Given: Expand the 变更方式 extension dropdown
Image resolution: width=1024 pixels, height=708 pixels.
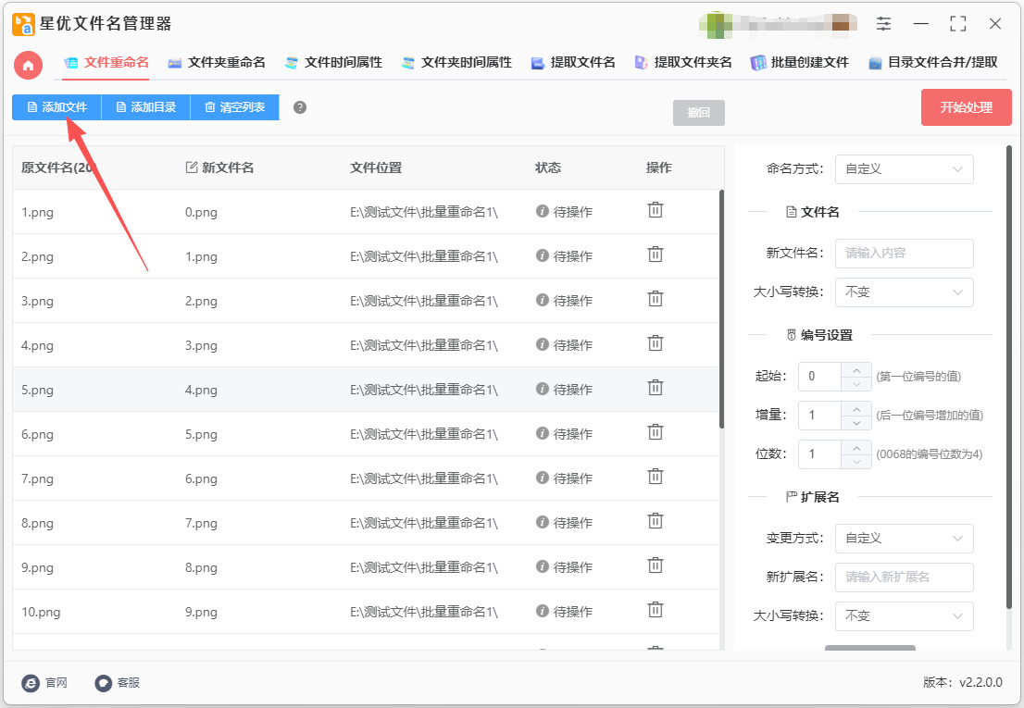Looking at the screenshot, I should point(904,539).
